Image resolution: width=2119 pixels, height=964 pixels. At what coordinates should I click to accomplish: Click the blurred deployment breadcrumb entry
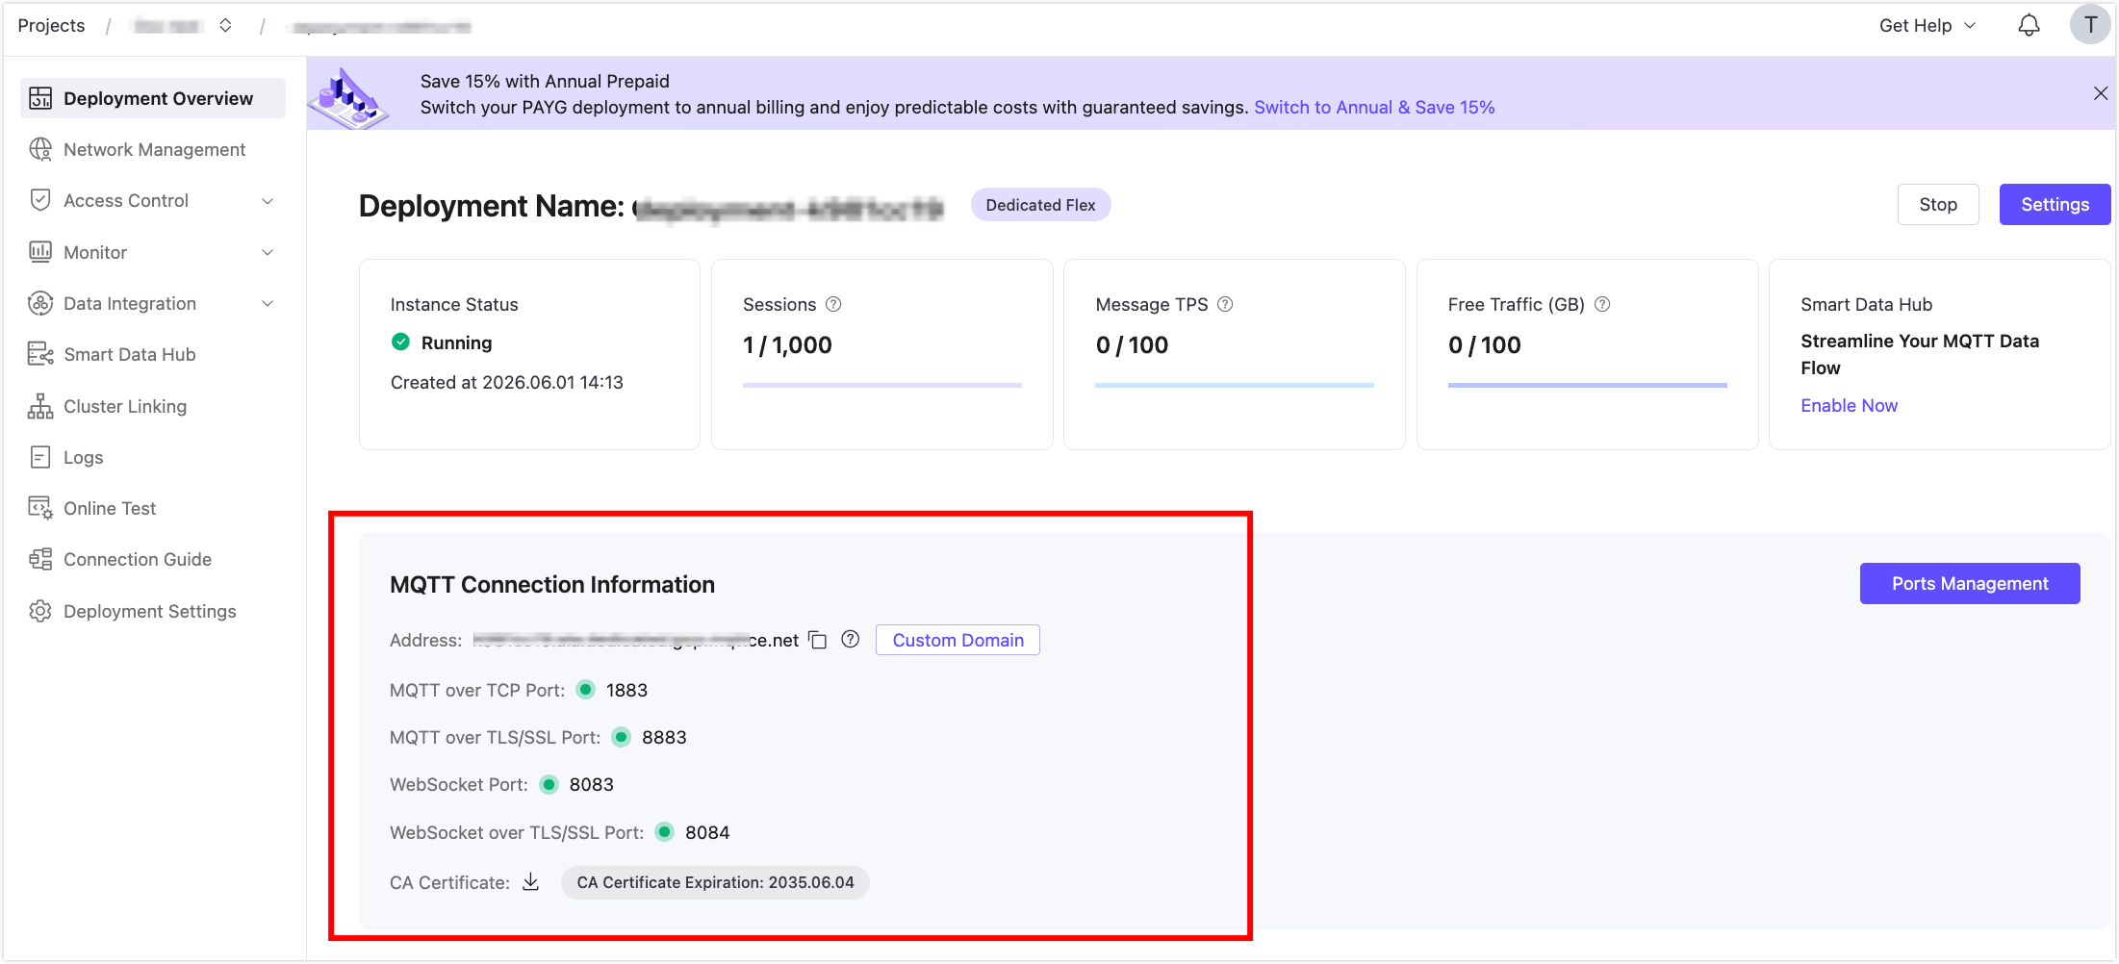380,27
